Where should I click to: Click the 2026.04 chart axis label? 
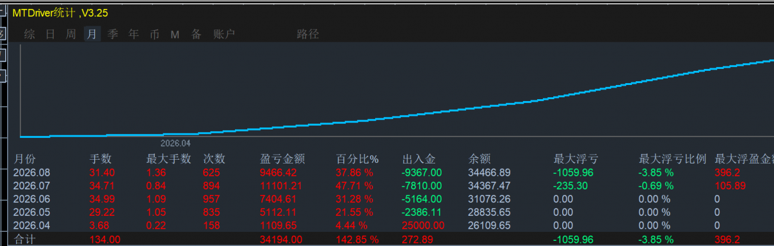176,143
